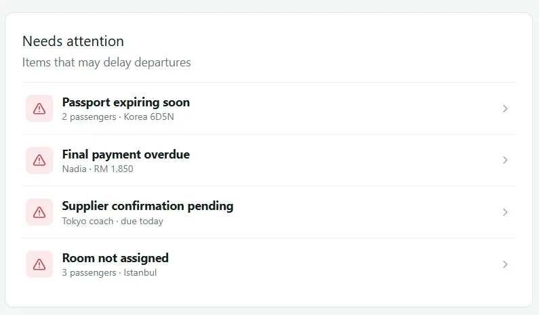Viewport: 539px width, 315px height.
Task: Click warning icon beside Passport expiring soon
Action: (x=39, y=108)
